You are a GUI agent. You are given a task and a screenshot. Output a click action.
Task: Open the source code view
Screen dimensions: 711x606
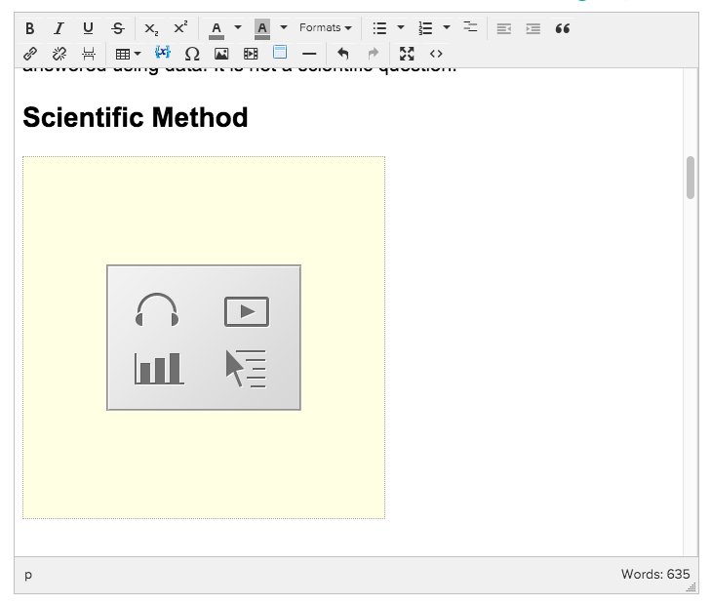pos(436,54)
